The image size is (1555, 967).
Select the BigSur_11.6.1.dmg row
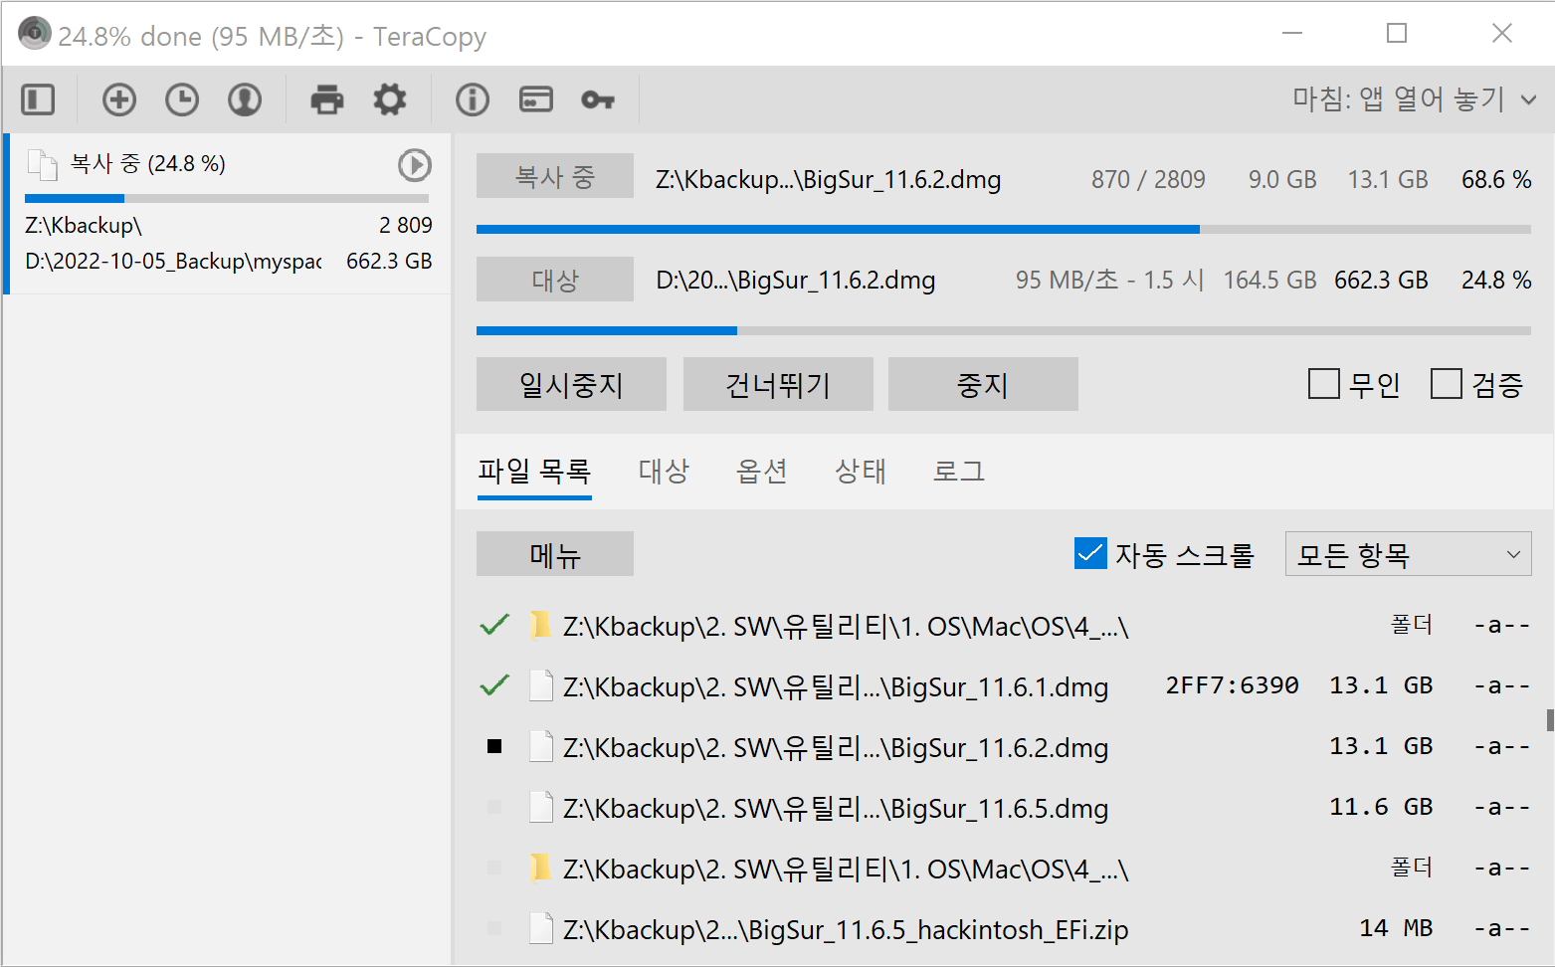(x=1004, y=685)
